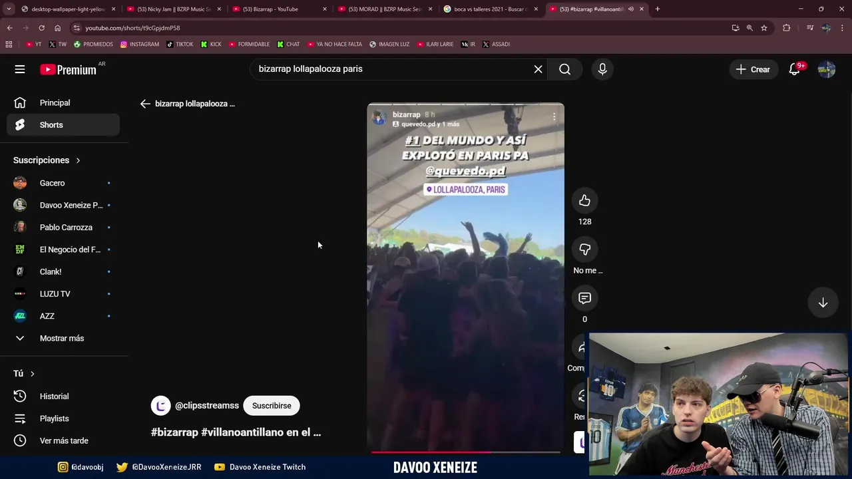852x479 pixels.
Task: Expand Mostrar más subscriptions
Action: (x=63, y=338)
